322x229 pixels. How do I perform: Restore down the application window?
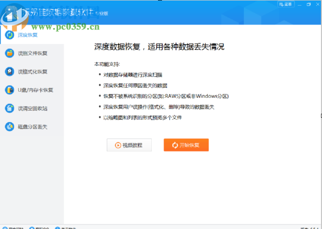[x=309, y=4]
